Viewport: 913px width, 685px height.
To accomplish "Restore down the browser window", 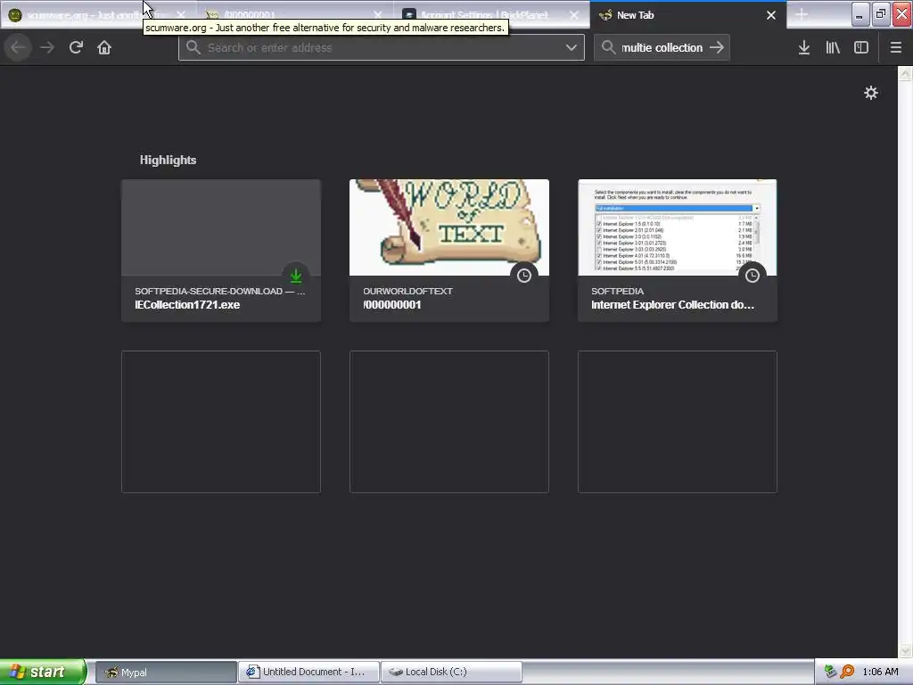I will [x=880, y=14].
